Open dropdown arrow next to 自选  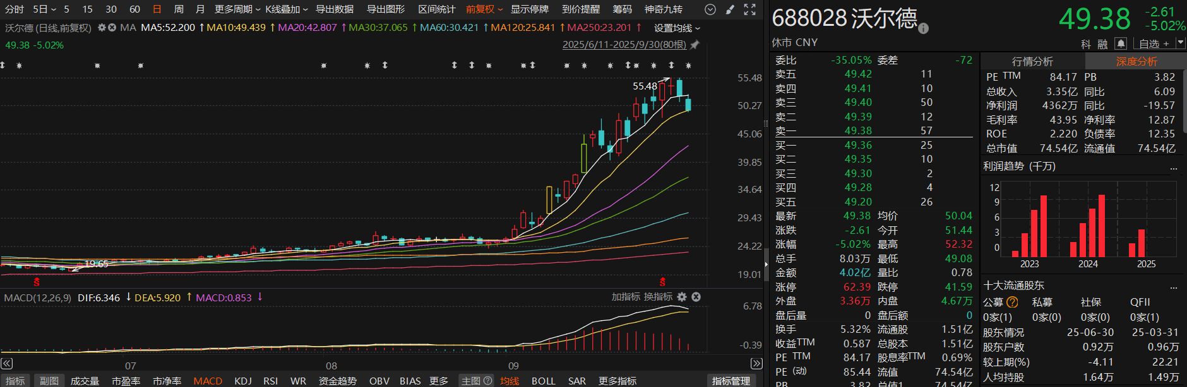pyautogui.click(x=1180, y=43)
